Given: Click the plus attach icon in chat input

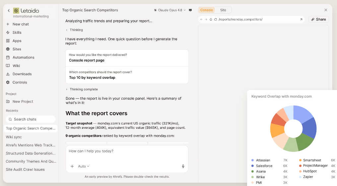Looking at the screenshot, I should tap(72, 166).
